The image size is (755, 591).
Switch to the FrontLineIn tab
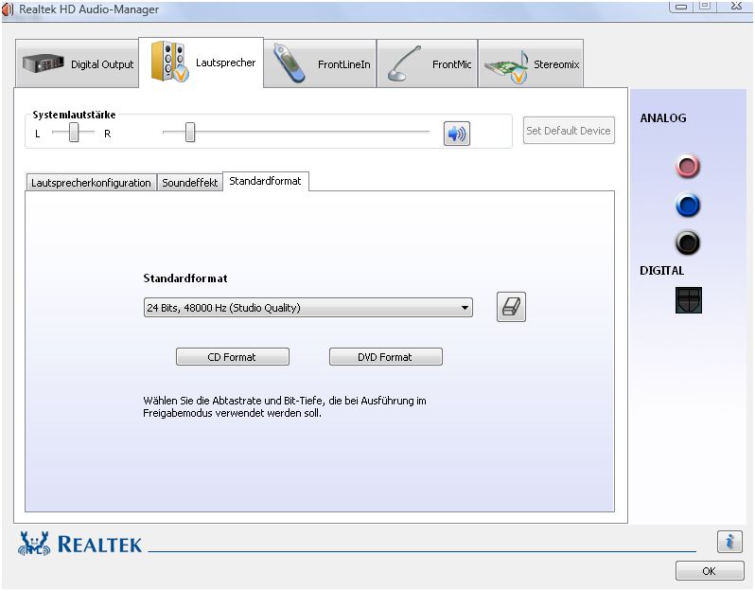pyautogui.click(x=320, y=63)
